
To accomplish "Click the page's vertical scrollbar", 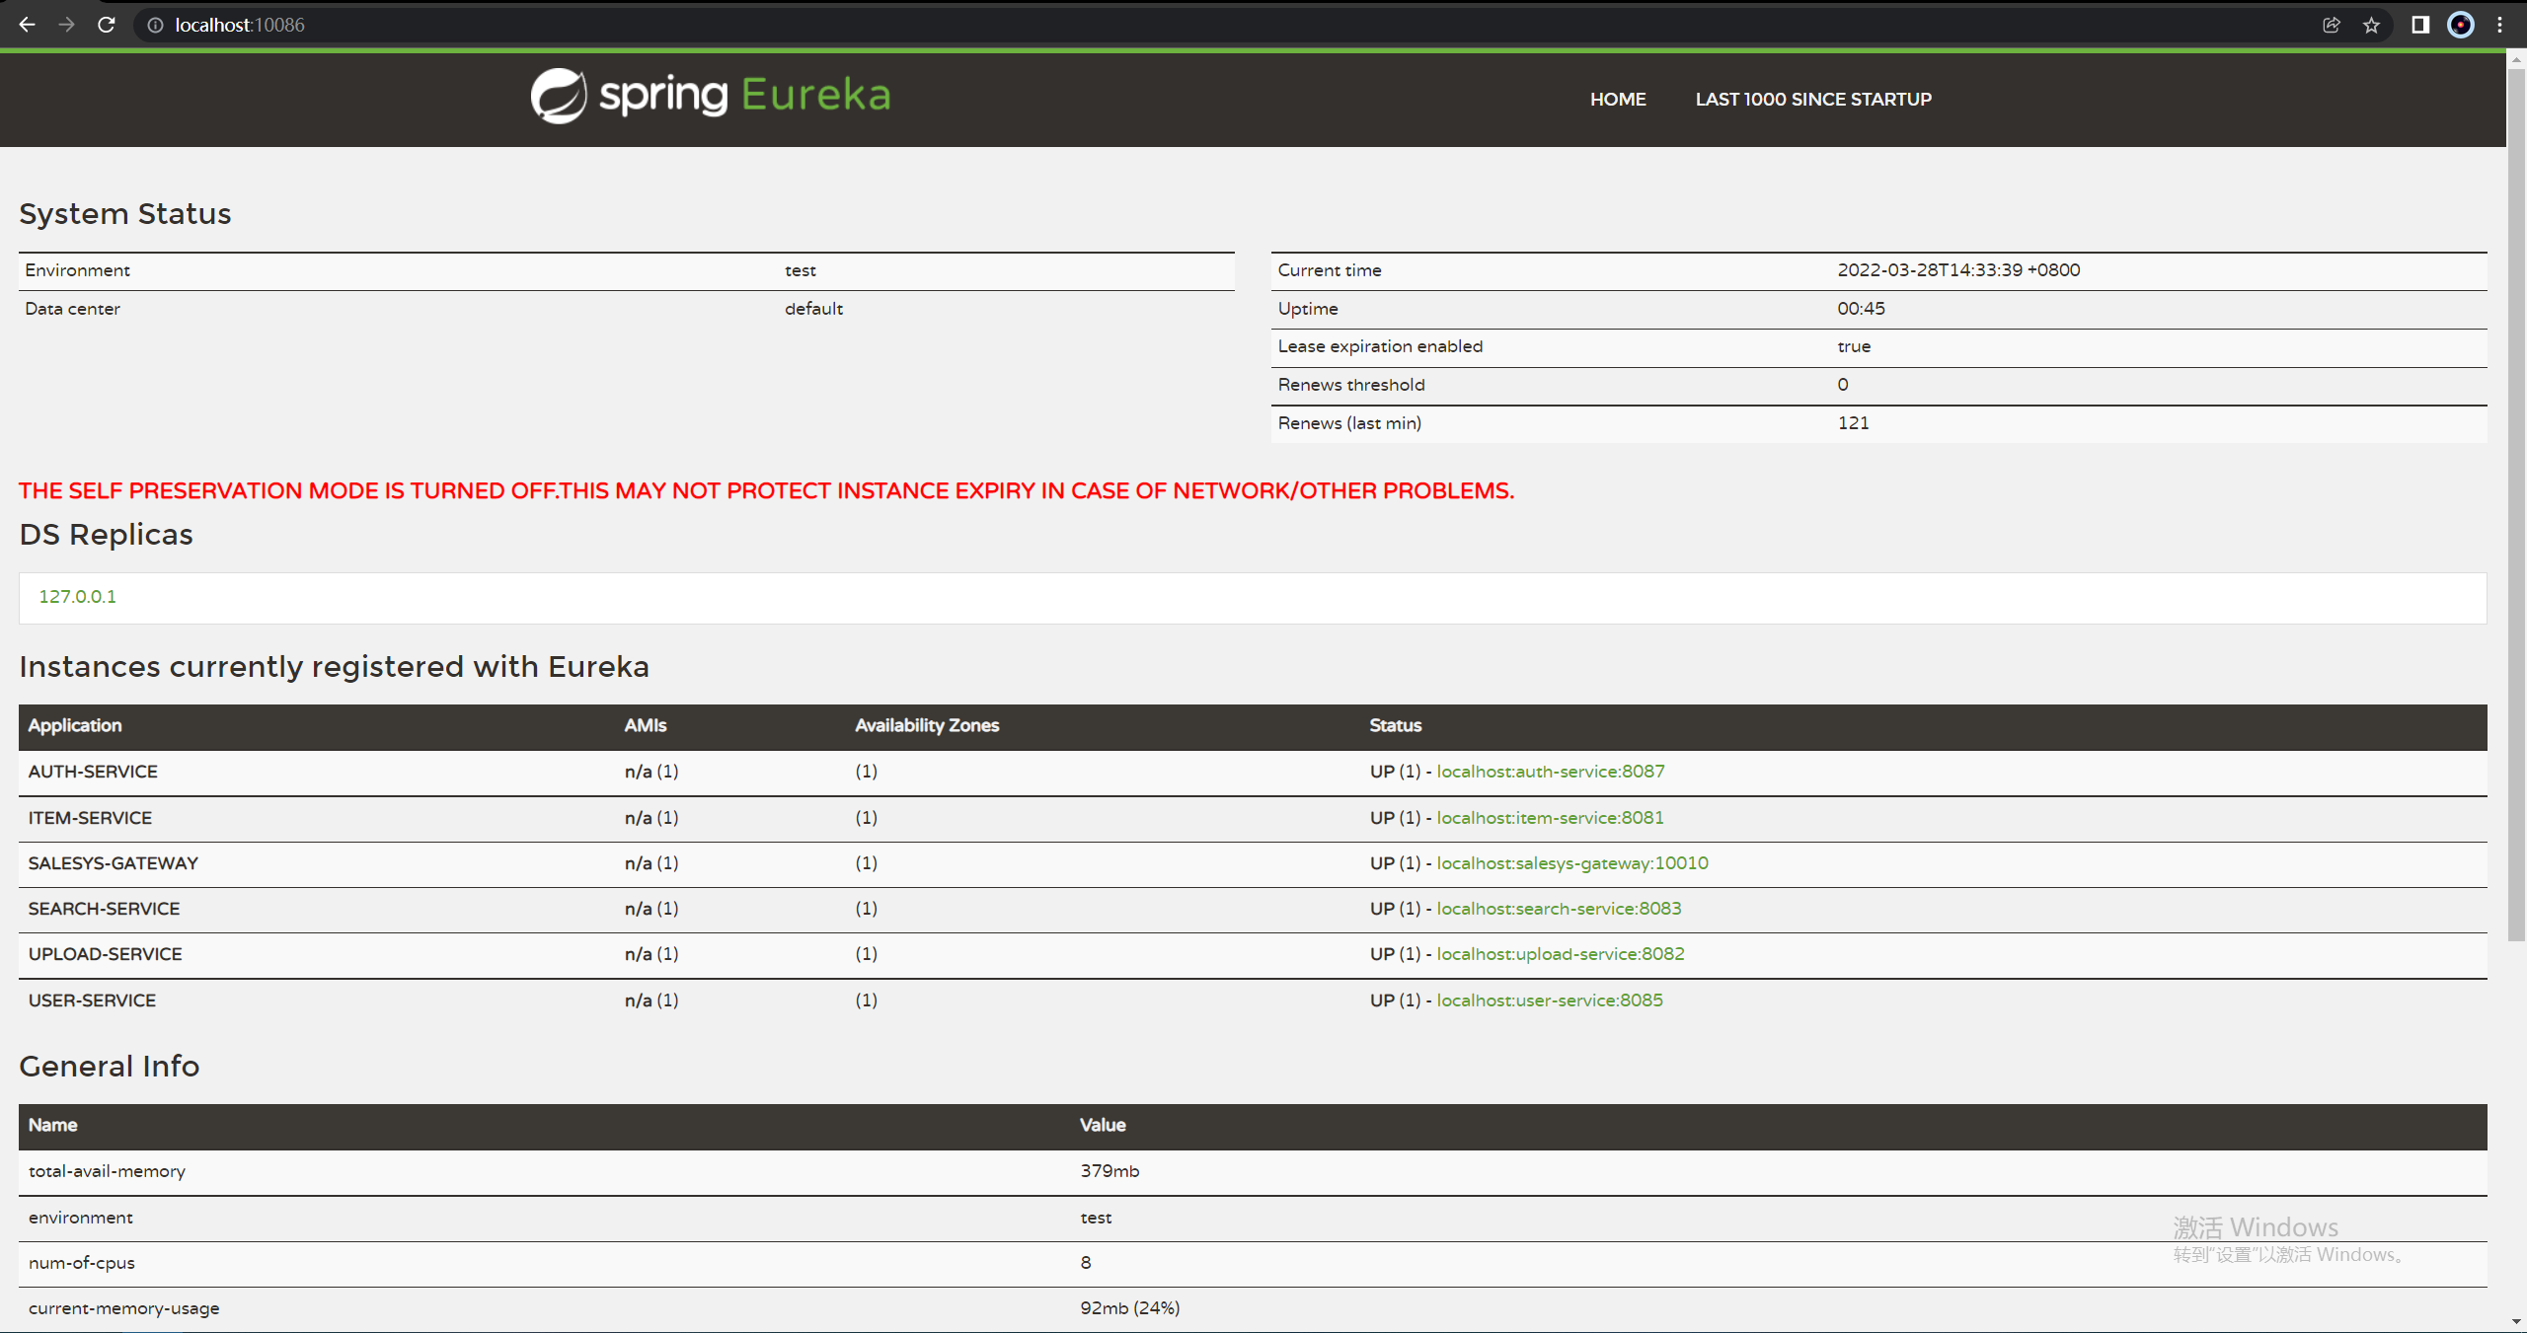I will (x=2515, y=493).
